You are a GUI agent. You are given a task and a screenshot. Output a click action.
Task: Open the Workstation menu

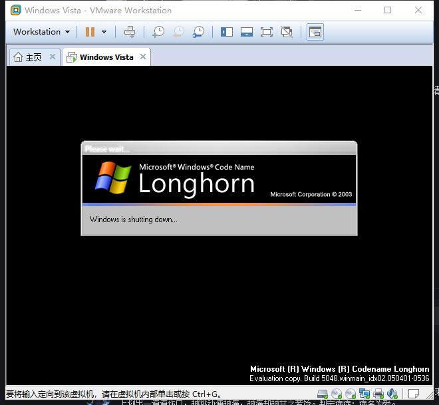(x=41, y=32)
